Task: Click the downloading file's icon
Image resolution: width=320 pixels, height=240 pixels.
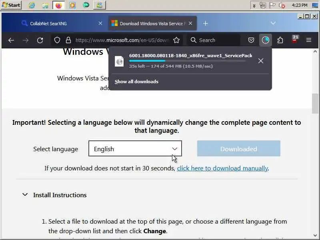Action: click(119, 61)
